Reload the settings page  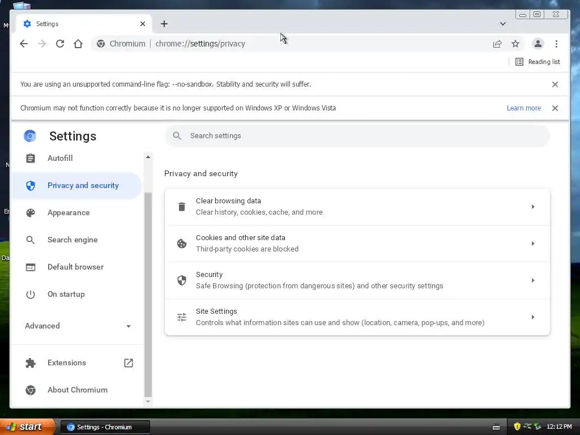point(60,44)
